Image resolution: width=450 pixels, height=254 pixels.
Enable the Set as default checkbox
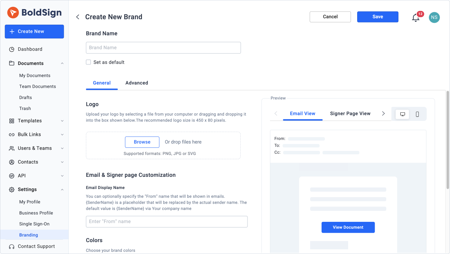click(88, 62)
